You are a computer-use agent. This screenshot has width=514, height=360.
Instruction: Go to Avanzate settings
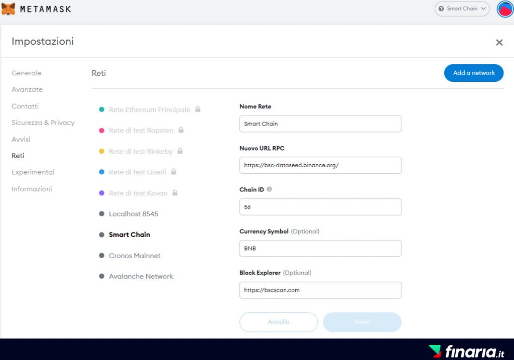click(27, 89)
